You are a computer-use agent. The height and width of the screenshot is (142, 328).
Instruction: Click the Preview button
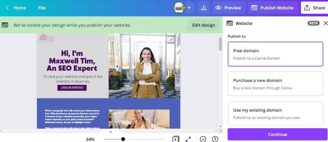pyautogui.click(x=228, y=8)
